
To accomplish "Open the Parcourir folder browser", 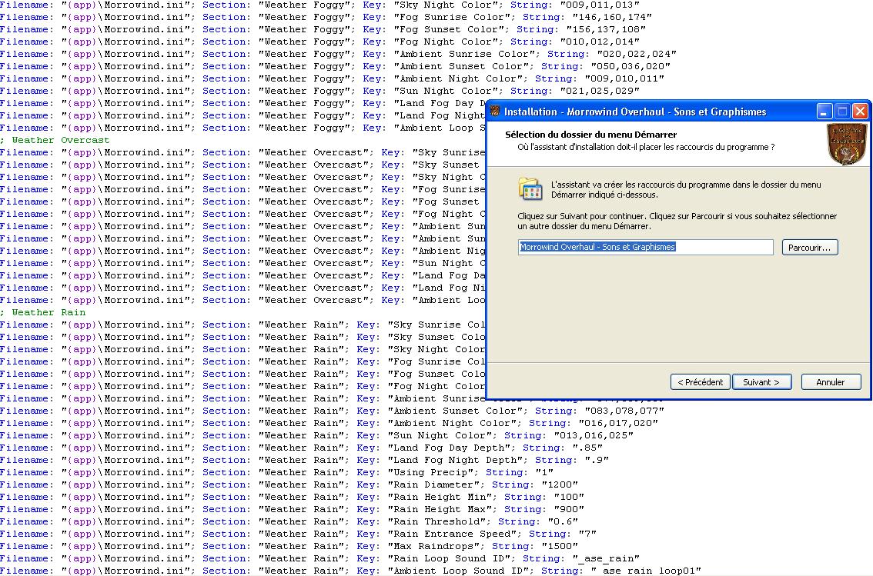I will (810, 248).
